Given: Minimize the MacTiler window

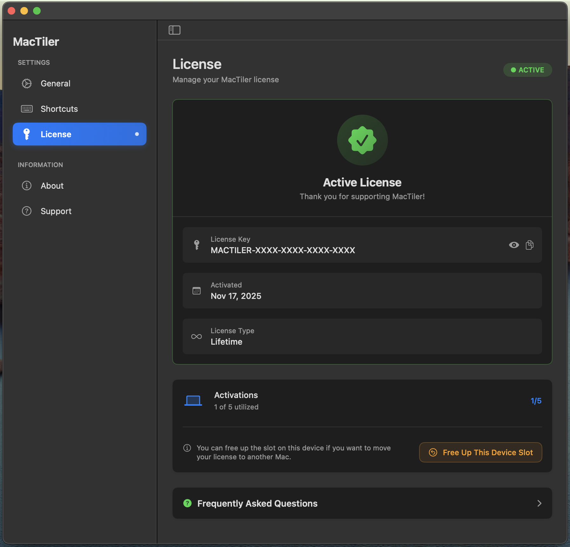Looking at the screenshot, I should (24, 11).
